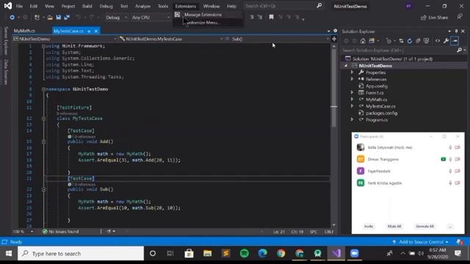The height and width of the screenshot is (264, 470).
Task: Click the View Code icon in Solution Explorer
Action: [438, 41]
